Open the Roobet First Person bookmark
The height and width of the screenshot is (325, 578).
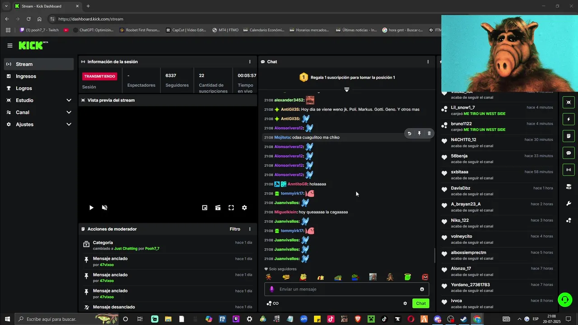[140, 30]
